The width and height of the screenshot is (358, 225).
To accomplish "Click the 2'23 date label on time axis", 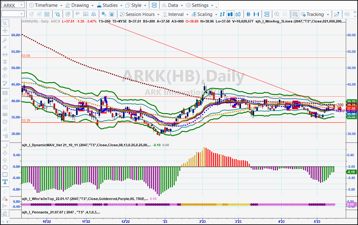I will pos(202,222).
